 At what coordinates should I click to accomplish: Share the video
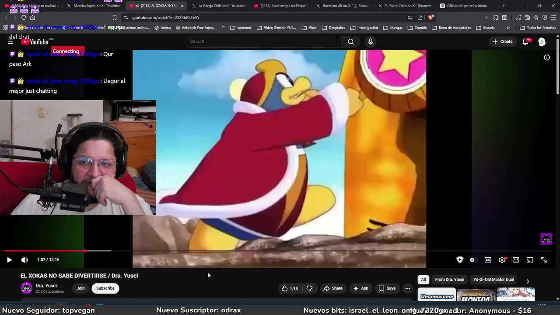(332, 288)
